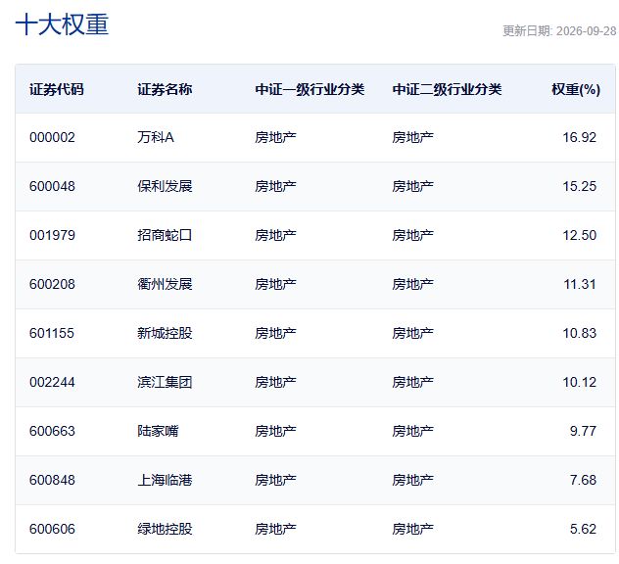The image size is (619, 564).
Task: Select stock code 001979
Action: (52, 235)
